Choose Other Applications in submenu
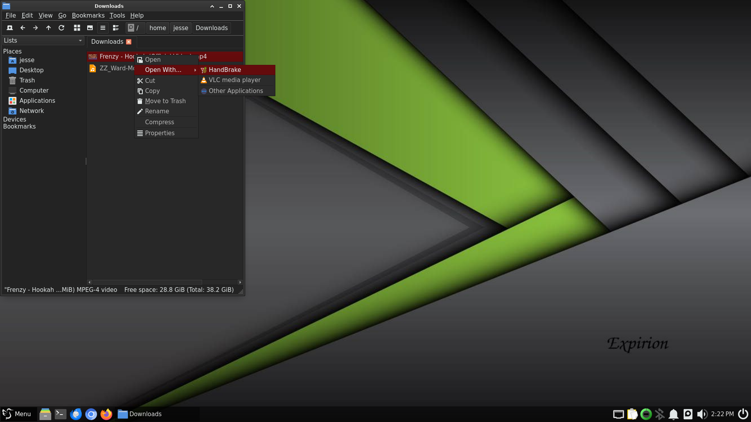Image resolution: width=751 pixels, height=422 pixels. click(x=237, y=91)
